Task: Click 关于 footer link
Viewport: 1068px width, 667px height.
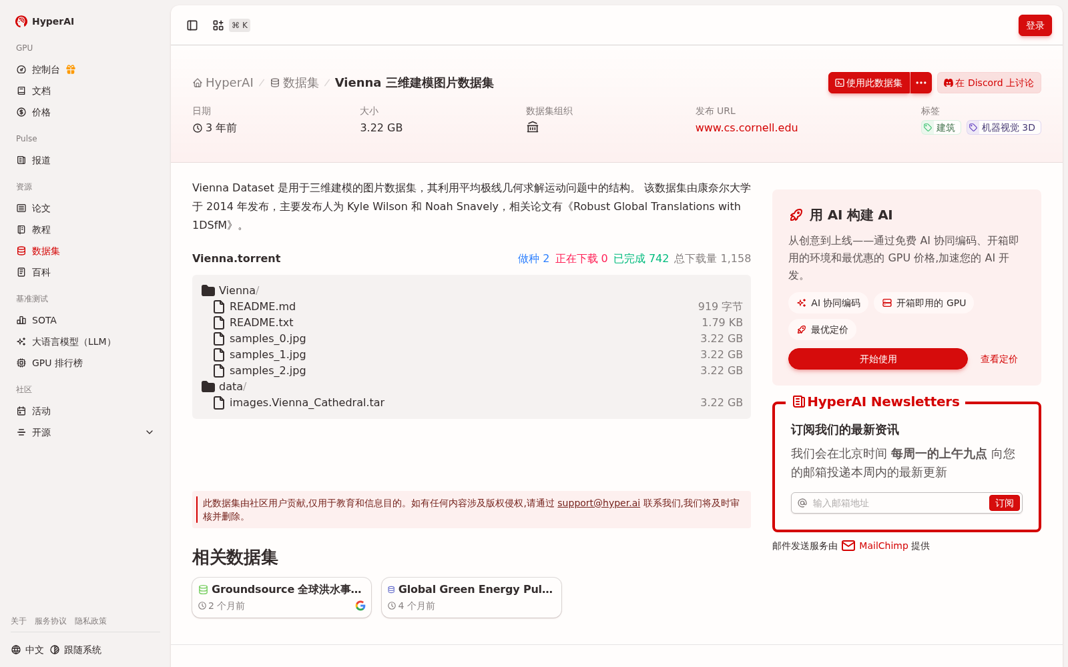Action: click(x=19, y=621)
